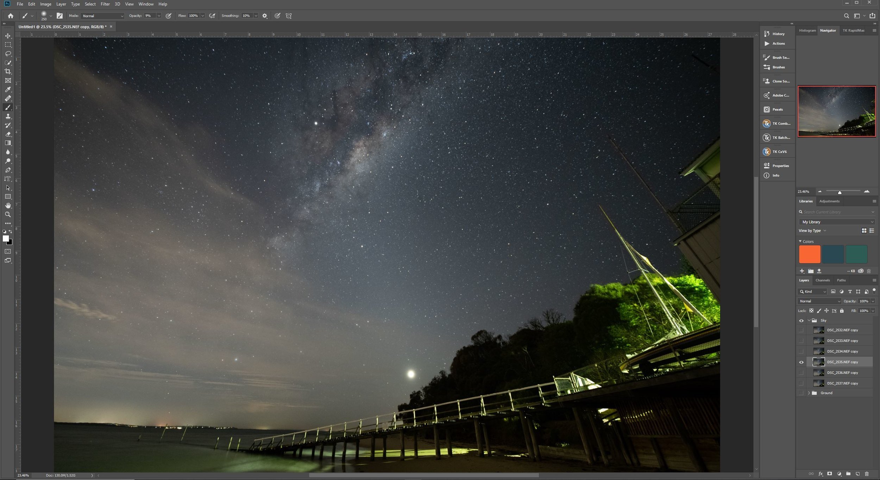Open brush settings panel from options bar
The height and width of the screenshot is (480, 880).
coord(59,16)
